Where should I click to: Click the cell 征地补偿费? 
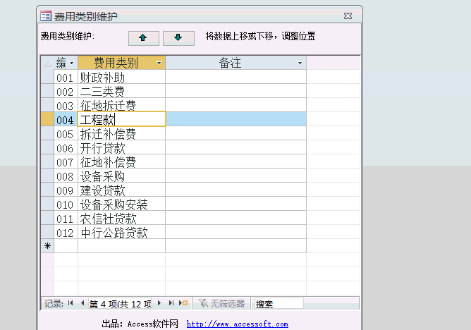pyautogui.click(x=121, y=161)
